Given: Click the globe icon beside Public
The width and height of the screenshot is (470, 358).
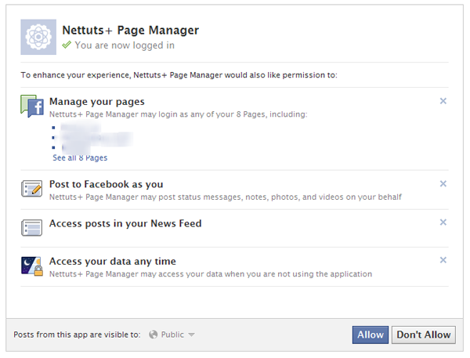Looking at the screenshot, I should [x=154, y=334].
